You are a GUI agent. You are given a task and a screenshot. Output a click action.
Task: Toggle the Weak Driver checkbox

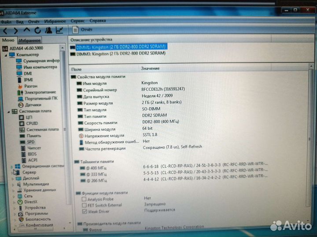pyautogui.click(x=85, y=212)
